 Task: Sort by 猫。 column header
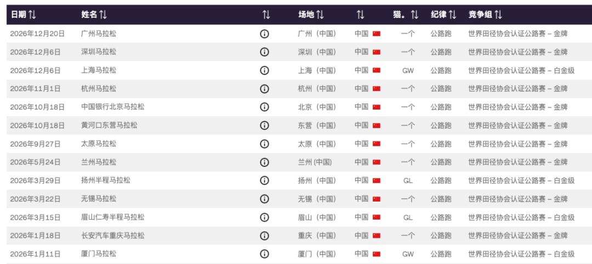(x=406, y=15)
